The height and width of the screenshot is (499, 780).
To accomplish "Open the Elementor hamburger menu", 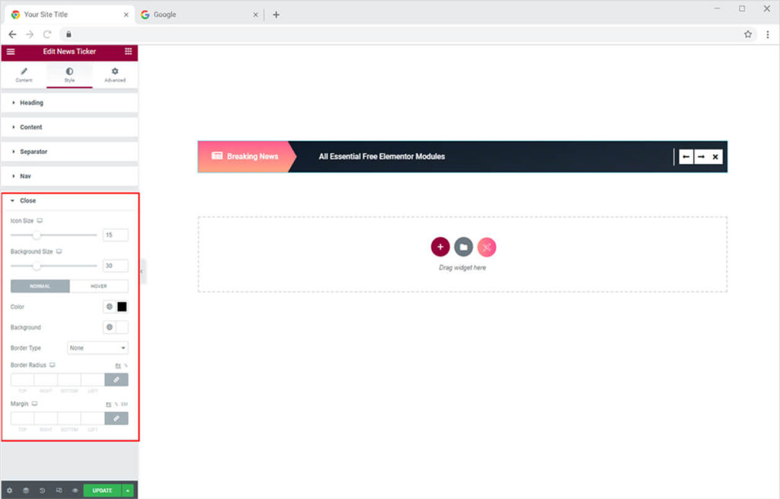I will pyautogui.click(x=11, y=51).
